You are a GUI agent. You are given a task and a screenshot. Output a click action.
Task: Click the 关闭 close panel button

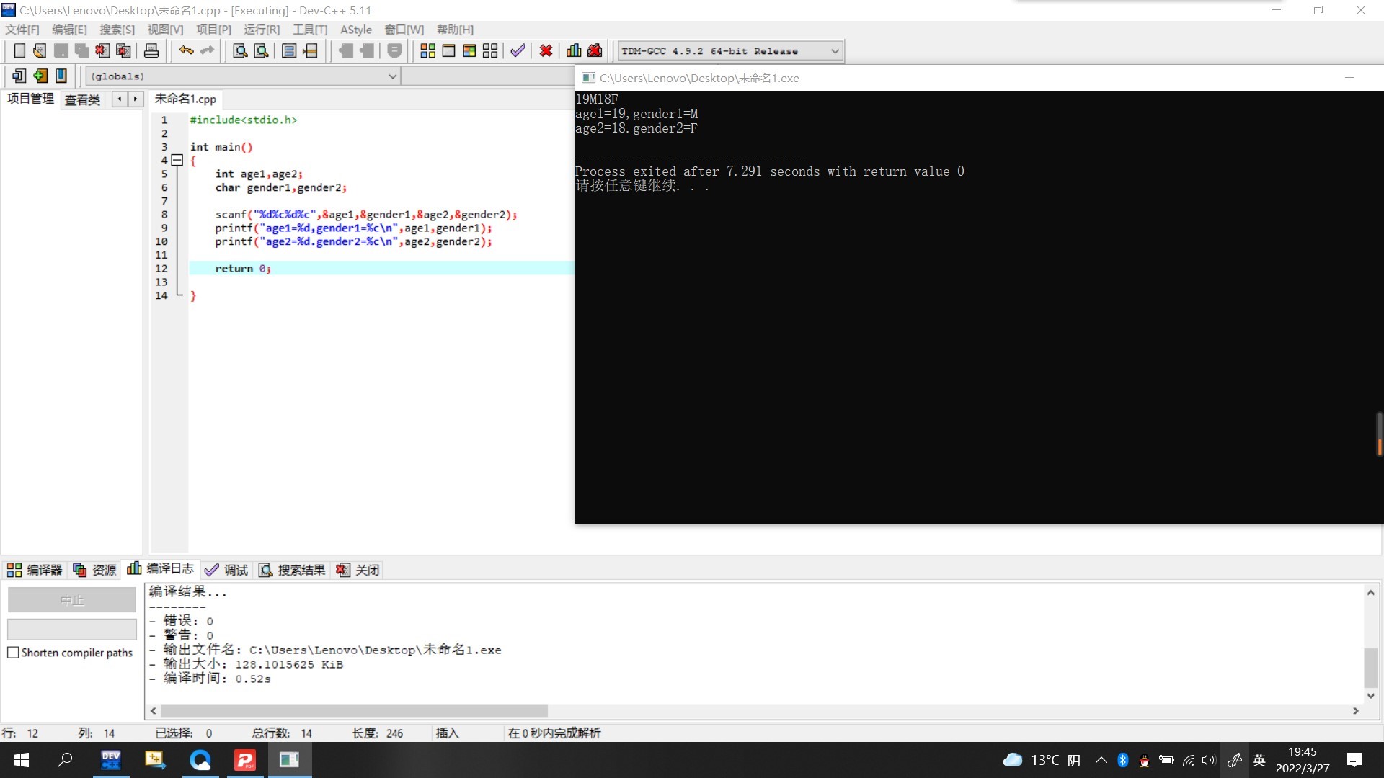coord(358,570)
